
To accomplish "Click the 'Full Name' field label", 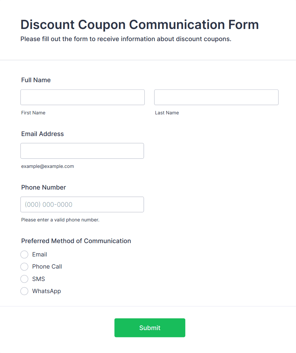I will [36, 80].
